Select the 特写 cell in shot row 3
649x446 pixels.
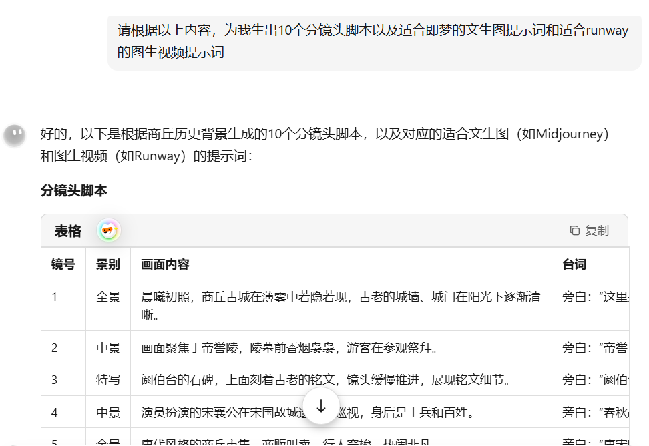(x=108, y=380)
